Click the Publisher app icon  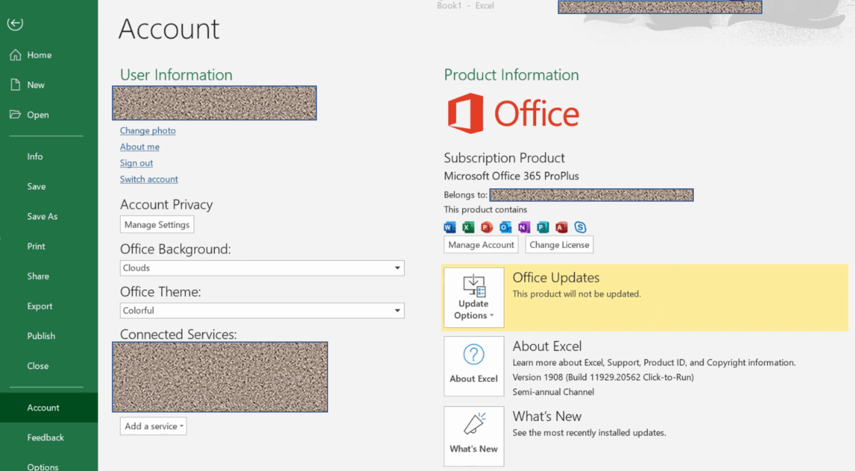pyautogui.click(x=542, y=227)
